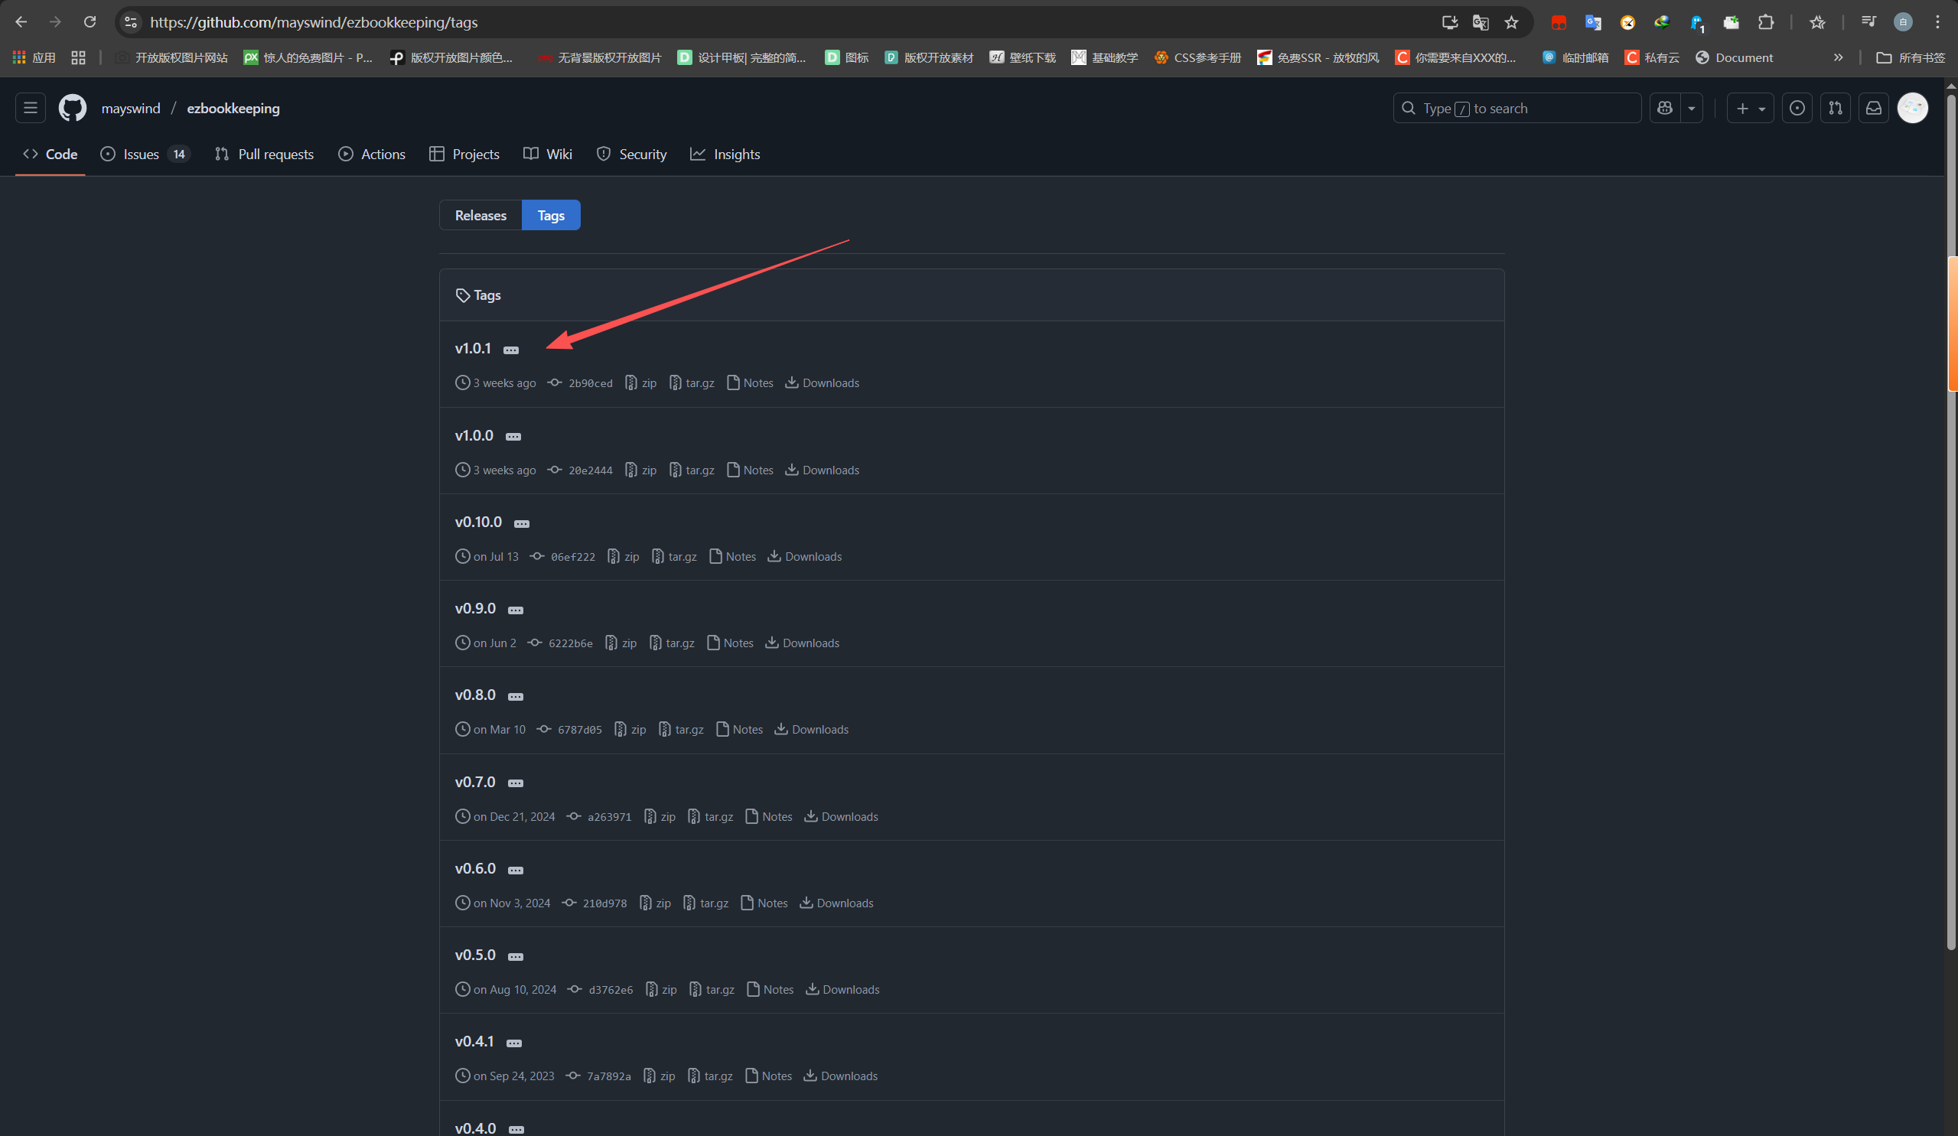The width and height of the screenshot is (1958, 1136).
Task: Reload the page in the browser
Action: [90, 22]
